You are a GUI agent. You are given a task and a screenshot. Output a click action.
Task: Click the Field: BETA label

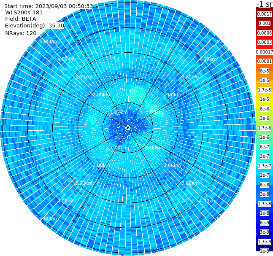[21, 19]
